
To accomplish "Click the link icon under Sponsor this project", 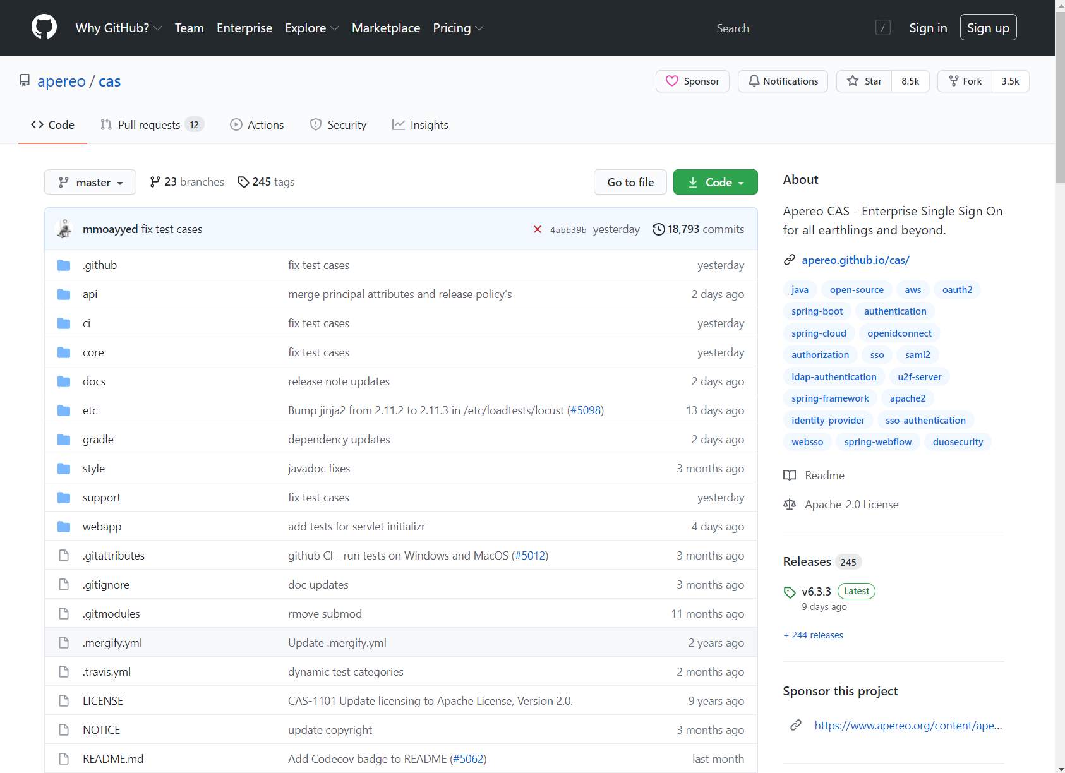I will coord(796,725).
